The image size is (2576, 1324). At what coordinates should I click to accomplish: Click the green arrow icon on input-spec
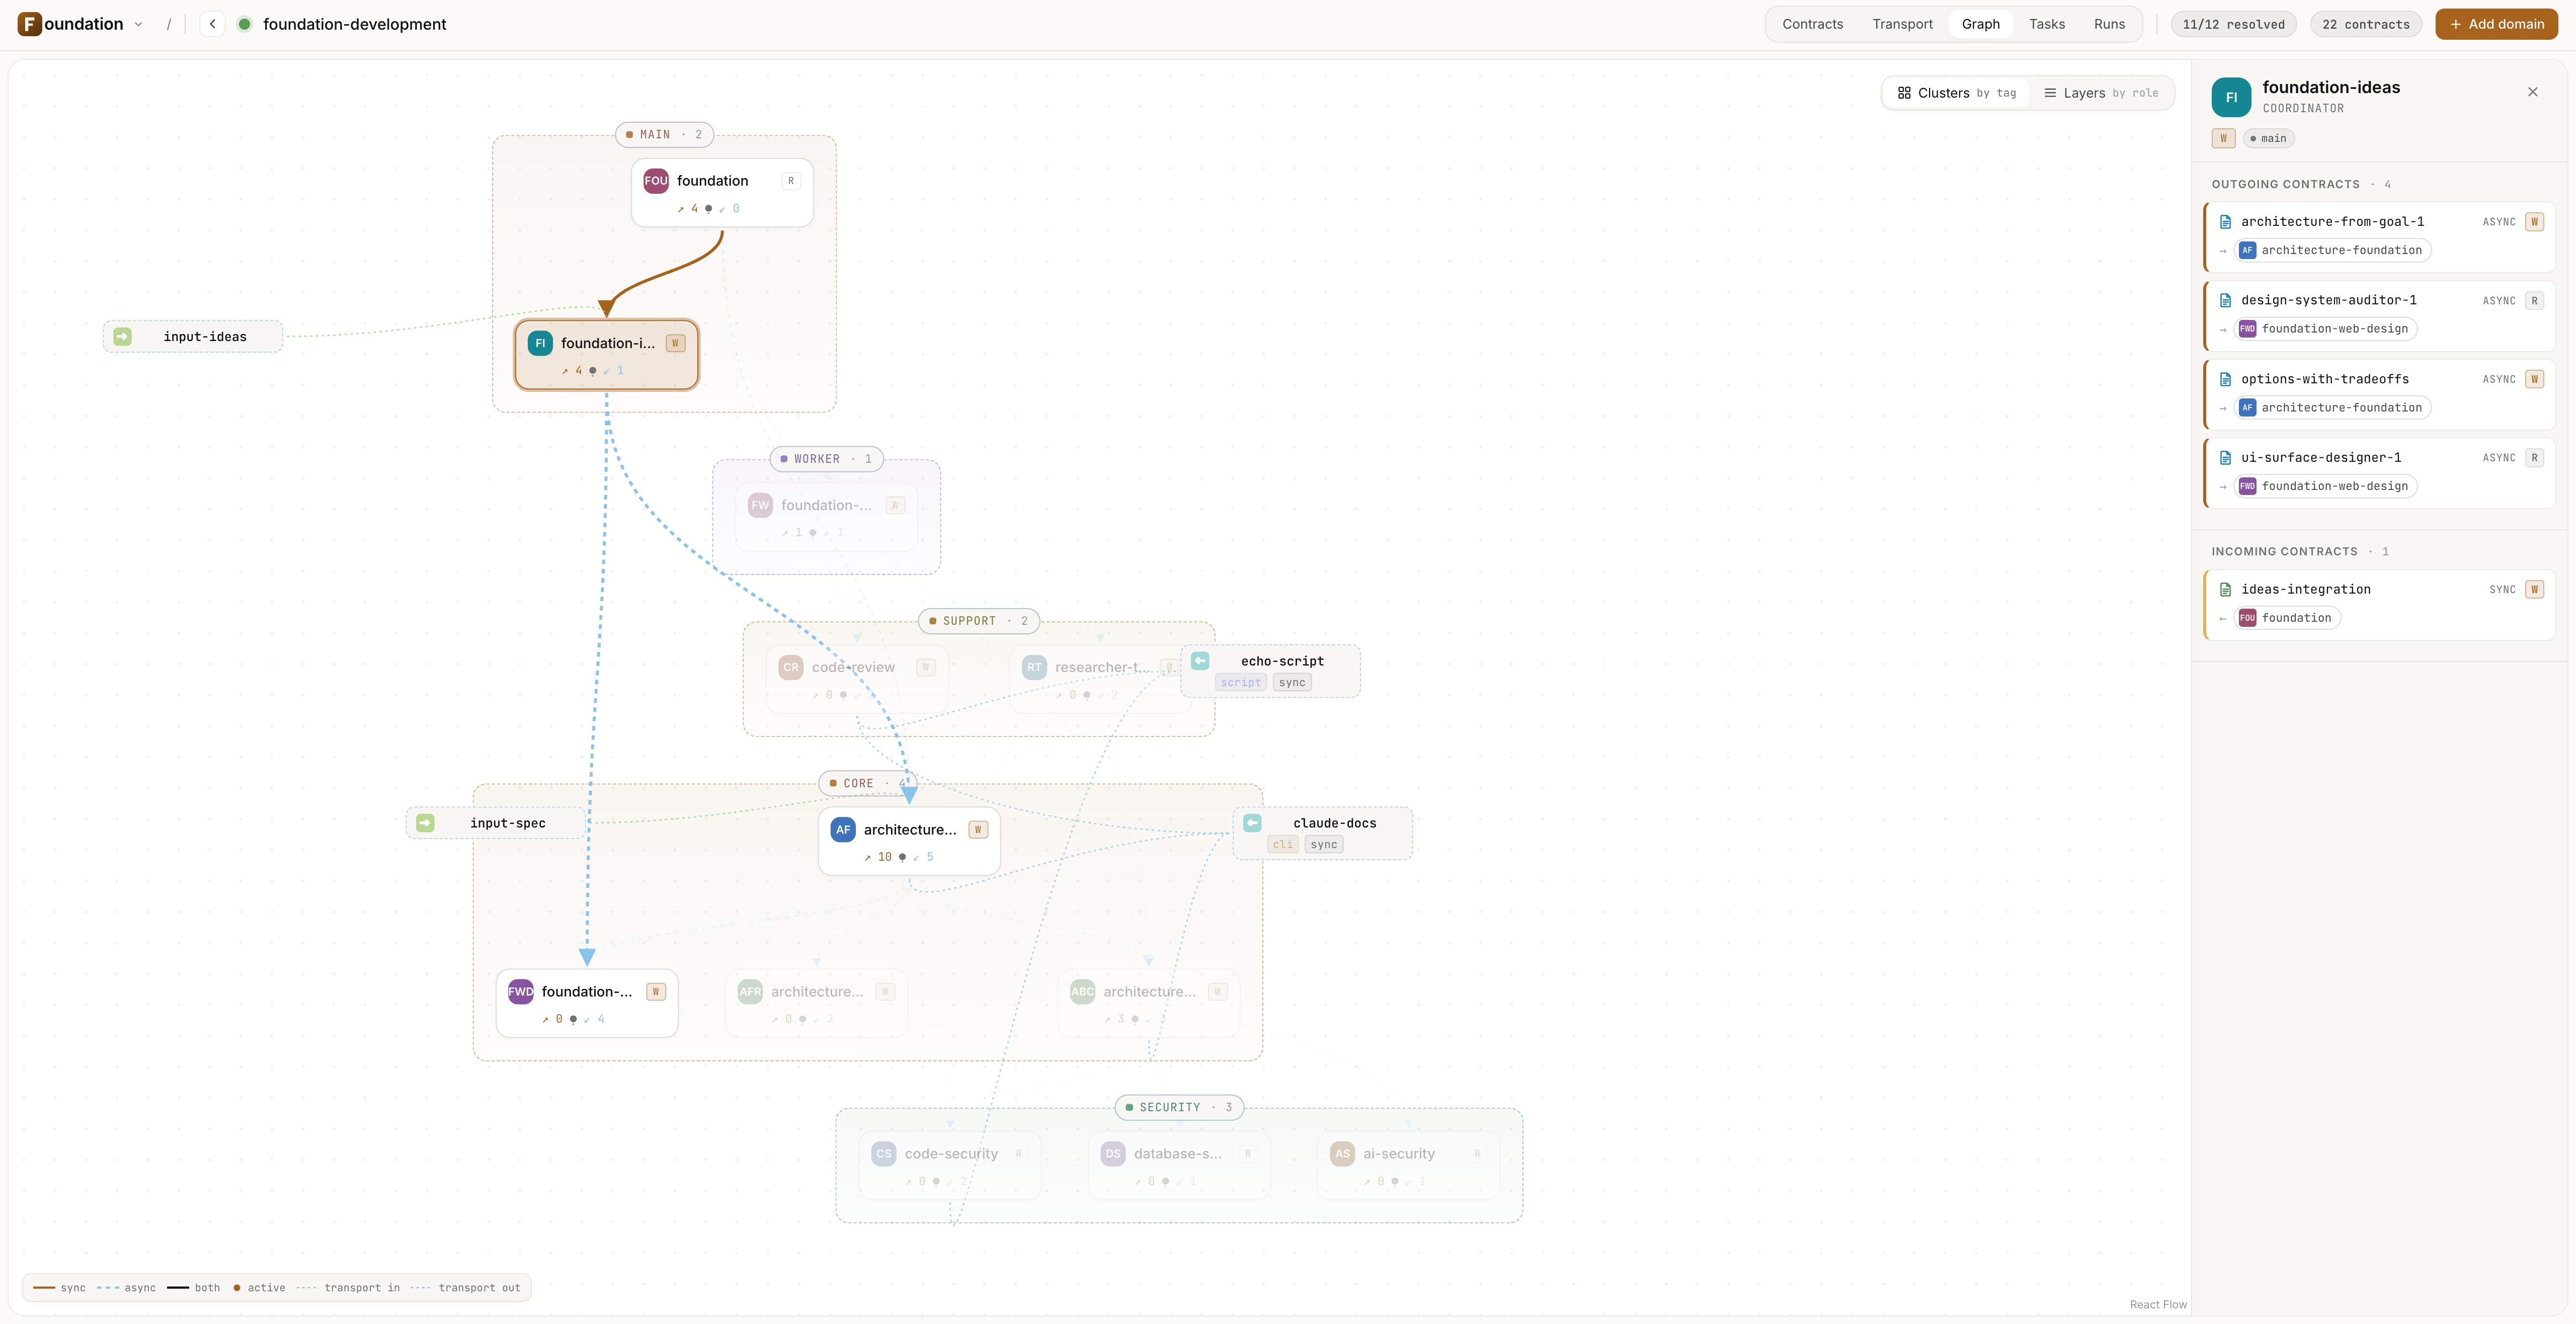coord(425,823)
